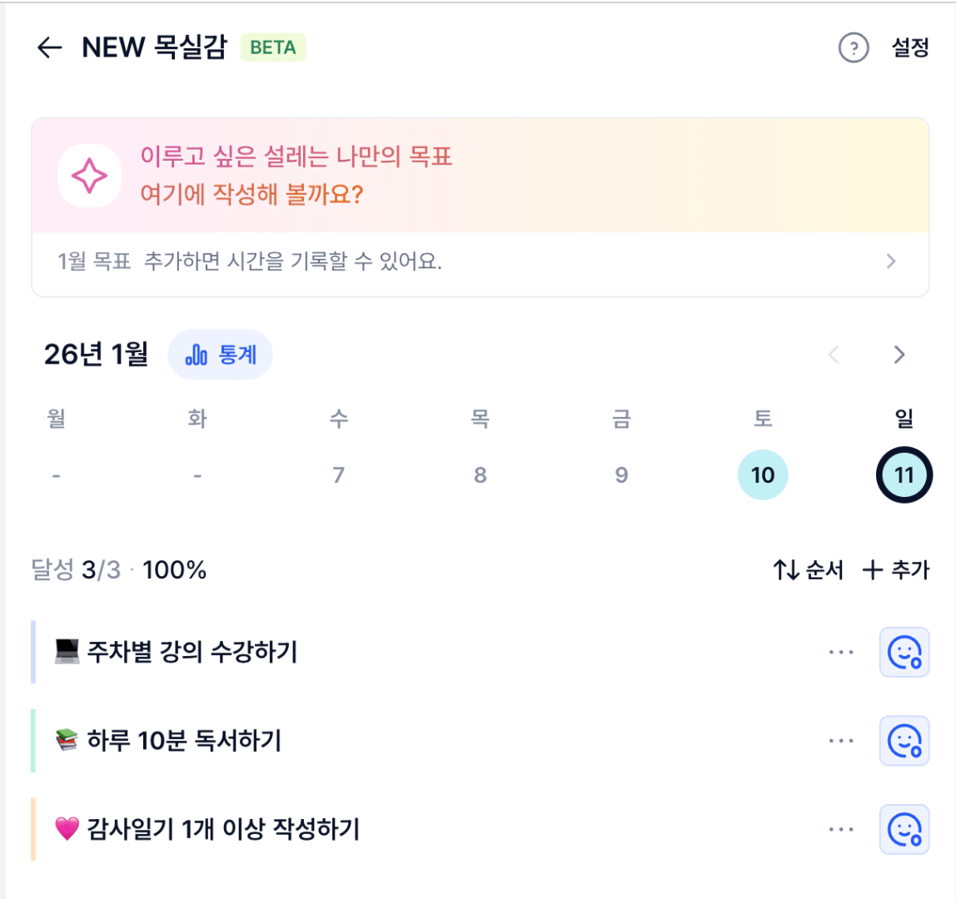Click the 순서 reorder button
956x899 pixels.
tap(808, 570)
